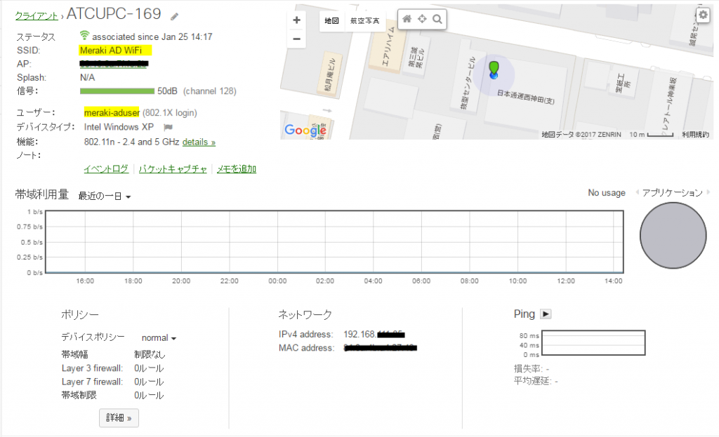Click the 制限なし bandwidth value
This screenshot has height=437, width=719.
(150, 354)
